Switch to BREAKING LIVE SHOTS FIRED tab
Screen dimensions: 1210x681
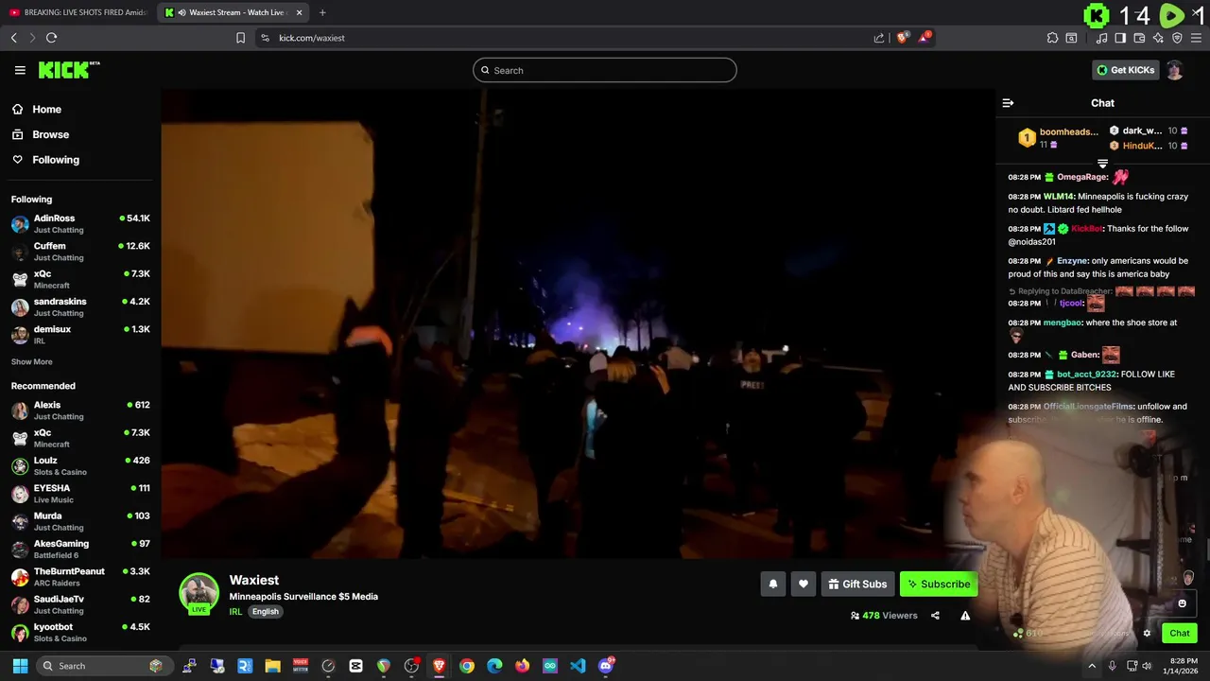pyautogui.click(x=78, y=12)
